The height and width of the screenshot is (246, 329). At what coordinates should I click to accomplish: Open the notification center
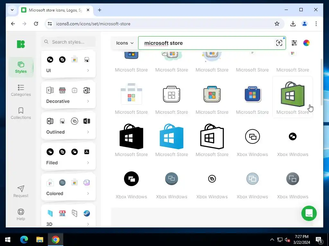318,240
